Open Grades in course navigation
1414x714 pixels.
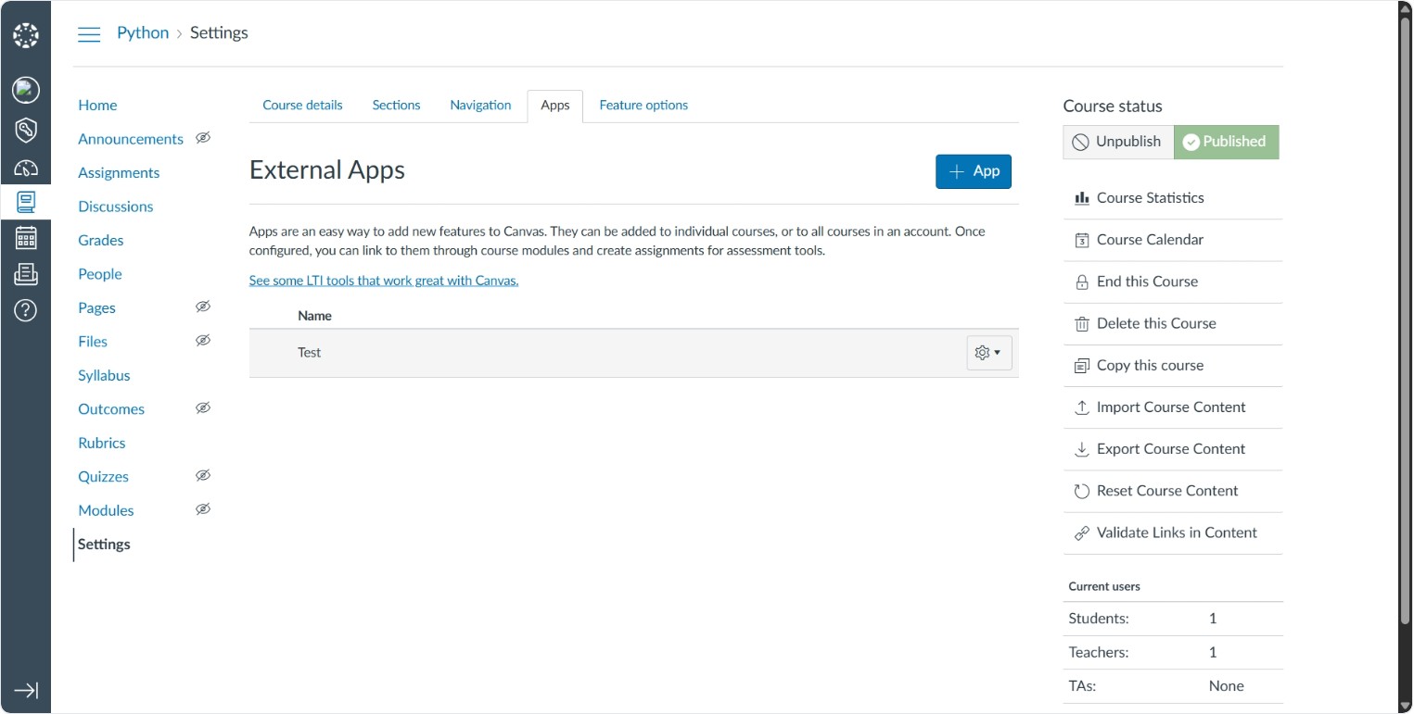pos(101,241)
